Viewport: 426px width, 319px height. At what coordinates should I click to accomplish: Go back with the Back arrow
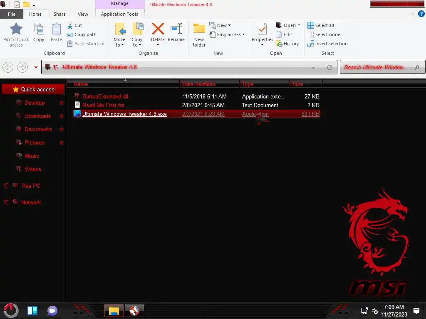(8, 67)
